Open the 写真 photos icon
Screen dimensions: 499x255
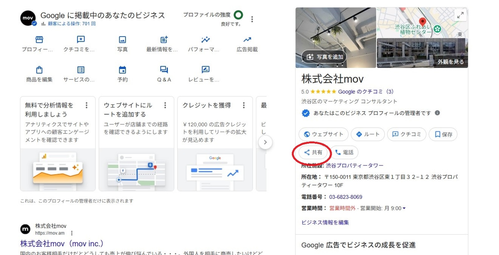[x=122, y=40]
